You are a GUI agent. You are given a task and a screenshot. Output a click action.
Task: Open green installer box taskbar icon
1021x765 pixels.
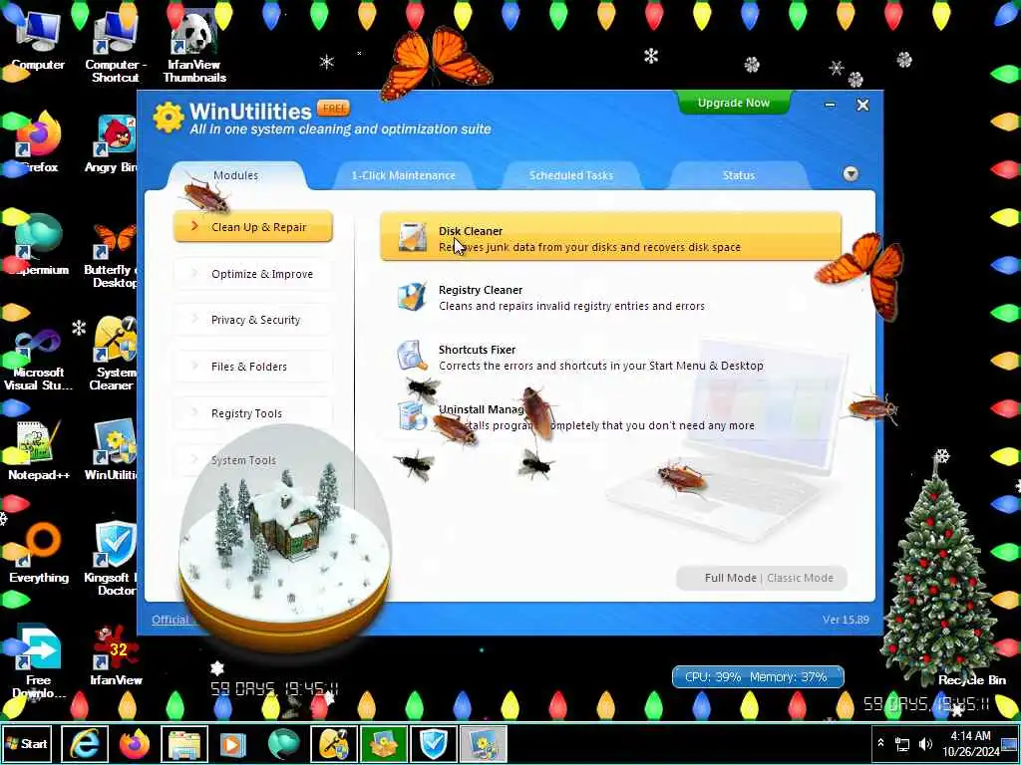(x=384, y=744)
